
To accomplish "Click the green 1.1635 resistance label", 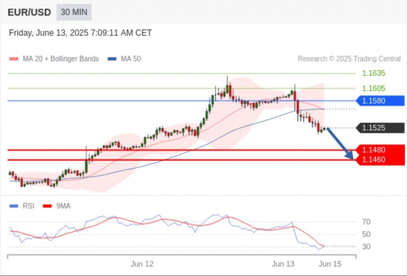I will point(374,73).
